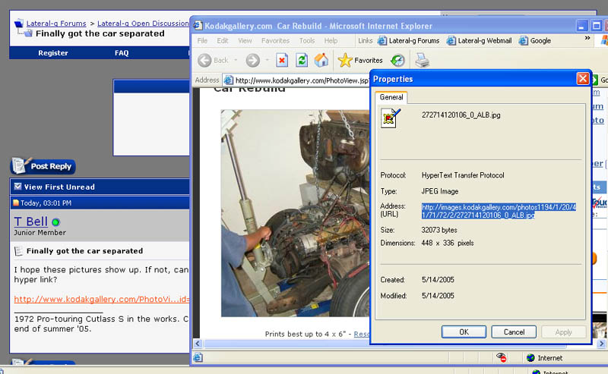Open the History icon in toolbar

(x=397, y=61)
